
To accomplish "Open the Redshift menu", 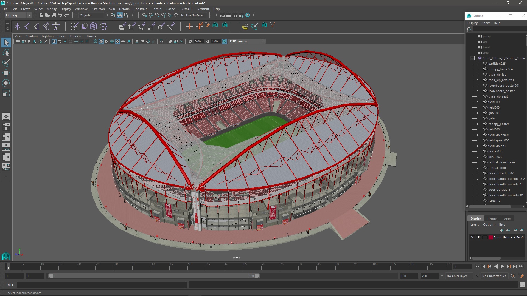I will 203,9.
